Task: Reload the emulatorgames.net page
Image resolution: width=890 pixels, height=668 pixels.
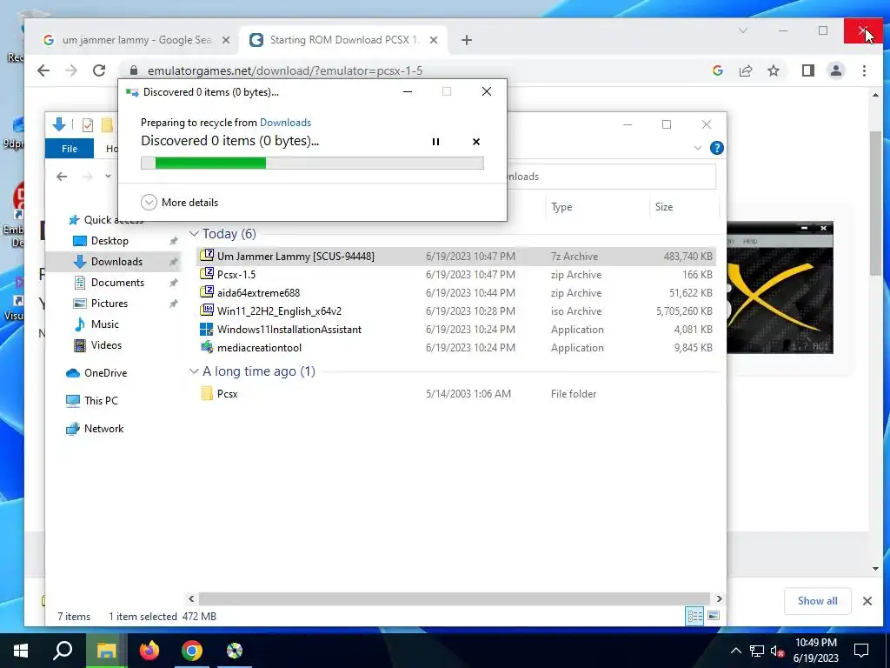Action: [99, 71]
